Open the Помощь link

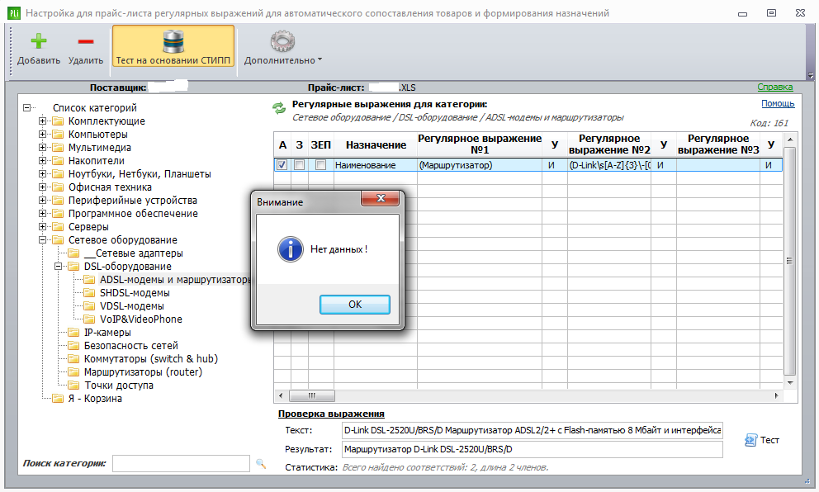point(778,103)
